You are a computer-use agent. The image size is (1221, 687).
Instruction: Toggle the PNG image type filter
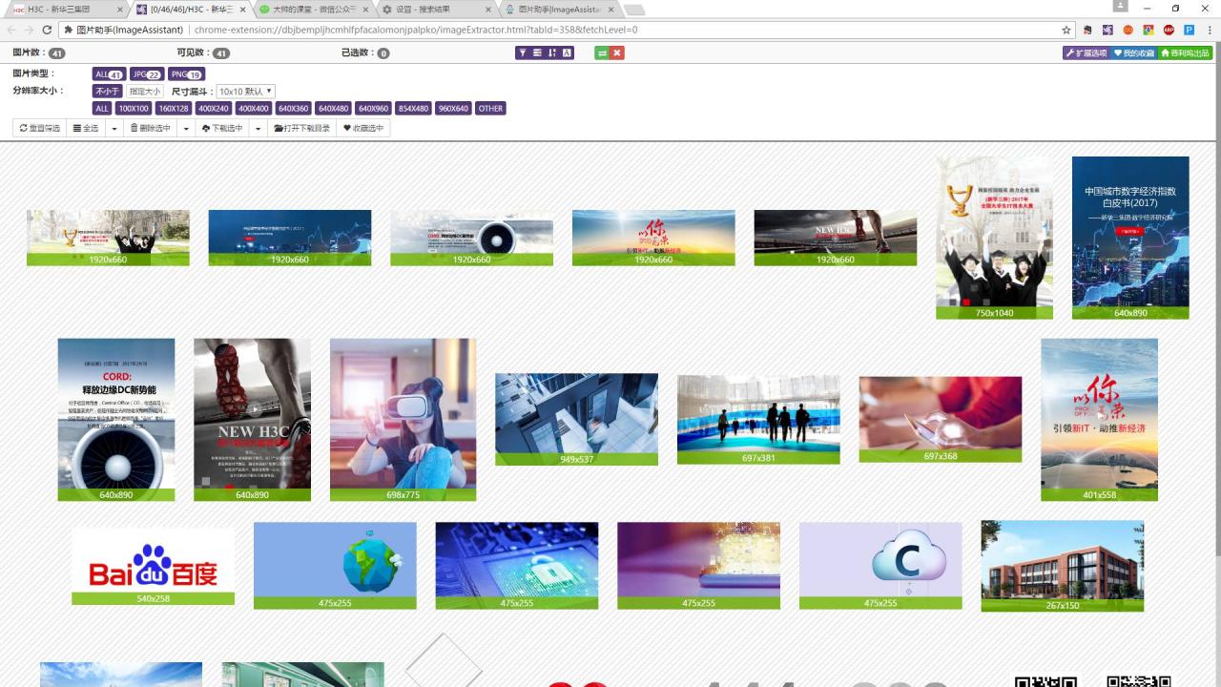186,74
